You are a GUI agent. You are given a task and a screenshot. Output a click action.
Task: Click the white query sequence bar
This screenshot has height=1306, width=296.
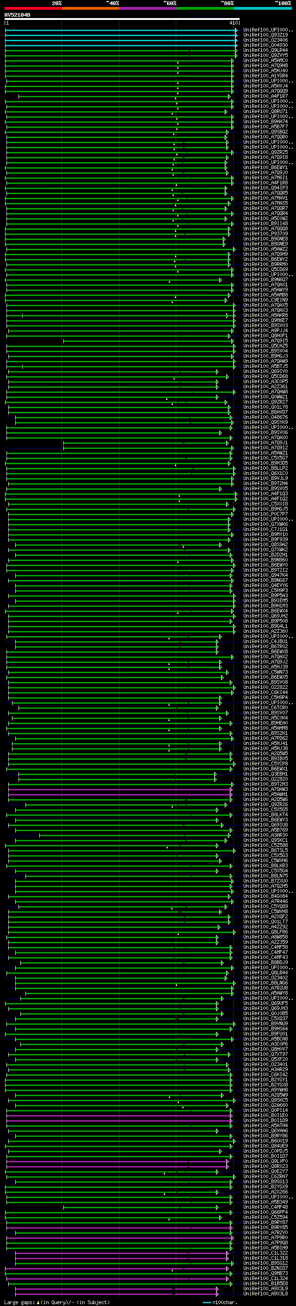click(122, 19)
